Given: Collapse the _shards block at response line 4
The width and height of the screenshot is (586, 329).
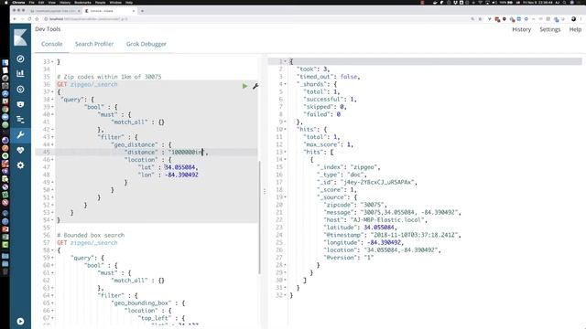Looking at the screenshot, I should (285, 84).
